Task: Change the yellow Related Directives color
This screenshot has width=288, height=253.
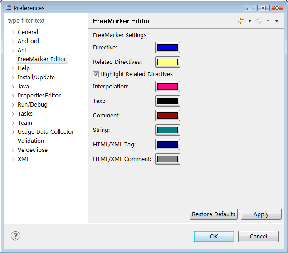Action: point(167,62)
